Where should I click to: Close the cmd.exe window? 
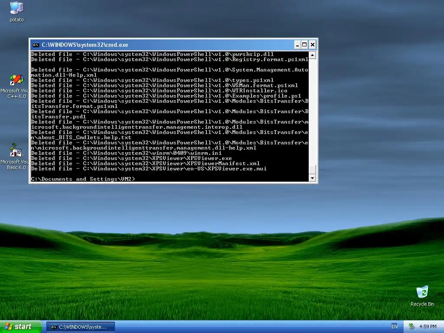(x=312, y=45)
